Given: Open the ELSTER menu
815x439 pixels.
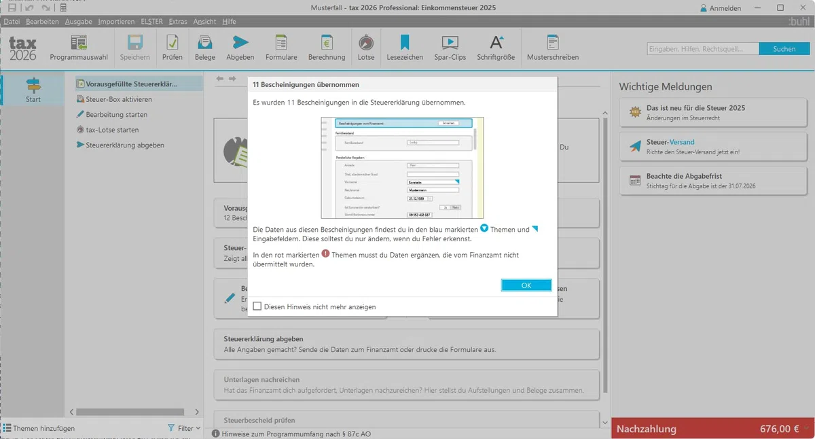Looking at the screenshot, I should [x=151, y=21].
